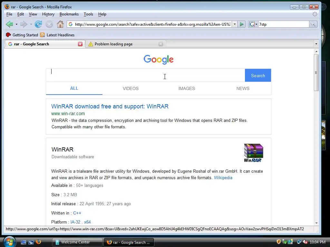
Task: Open the Forward history dropdown arrow
Action: [31, 24]
